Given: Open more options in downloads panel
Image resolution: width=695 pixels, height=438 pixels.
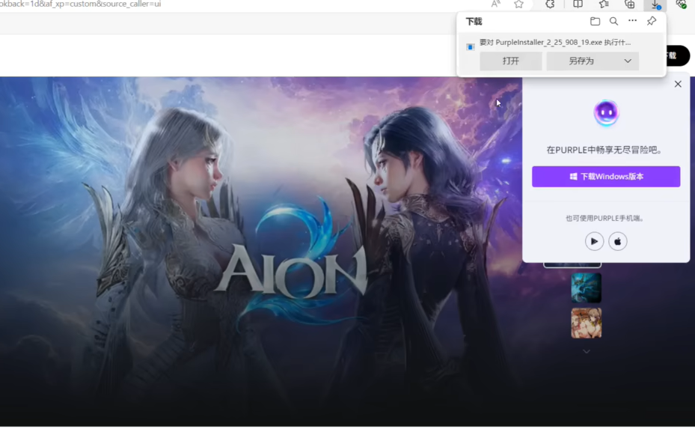Looking at the screenshot, I should 632,22.
